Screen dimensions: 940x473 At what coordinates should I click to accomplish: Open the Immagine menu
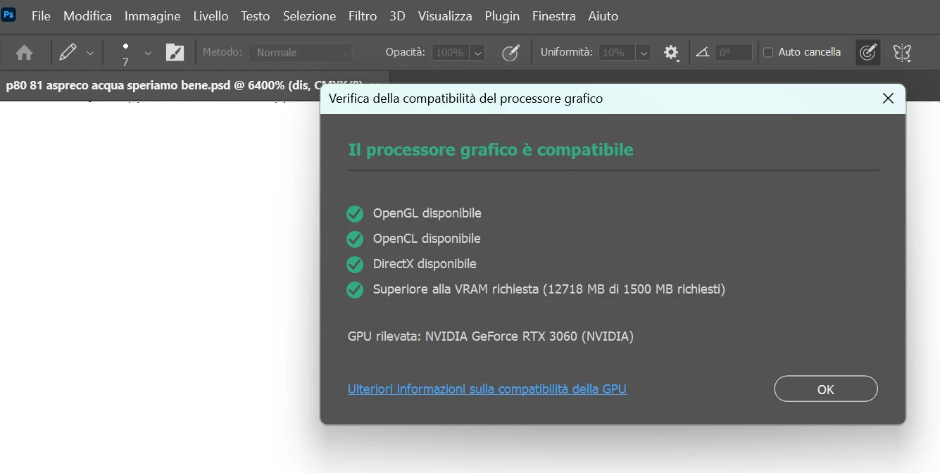153,15
